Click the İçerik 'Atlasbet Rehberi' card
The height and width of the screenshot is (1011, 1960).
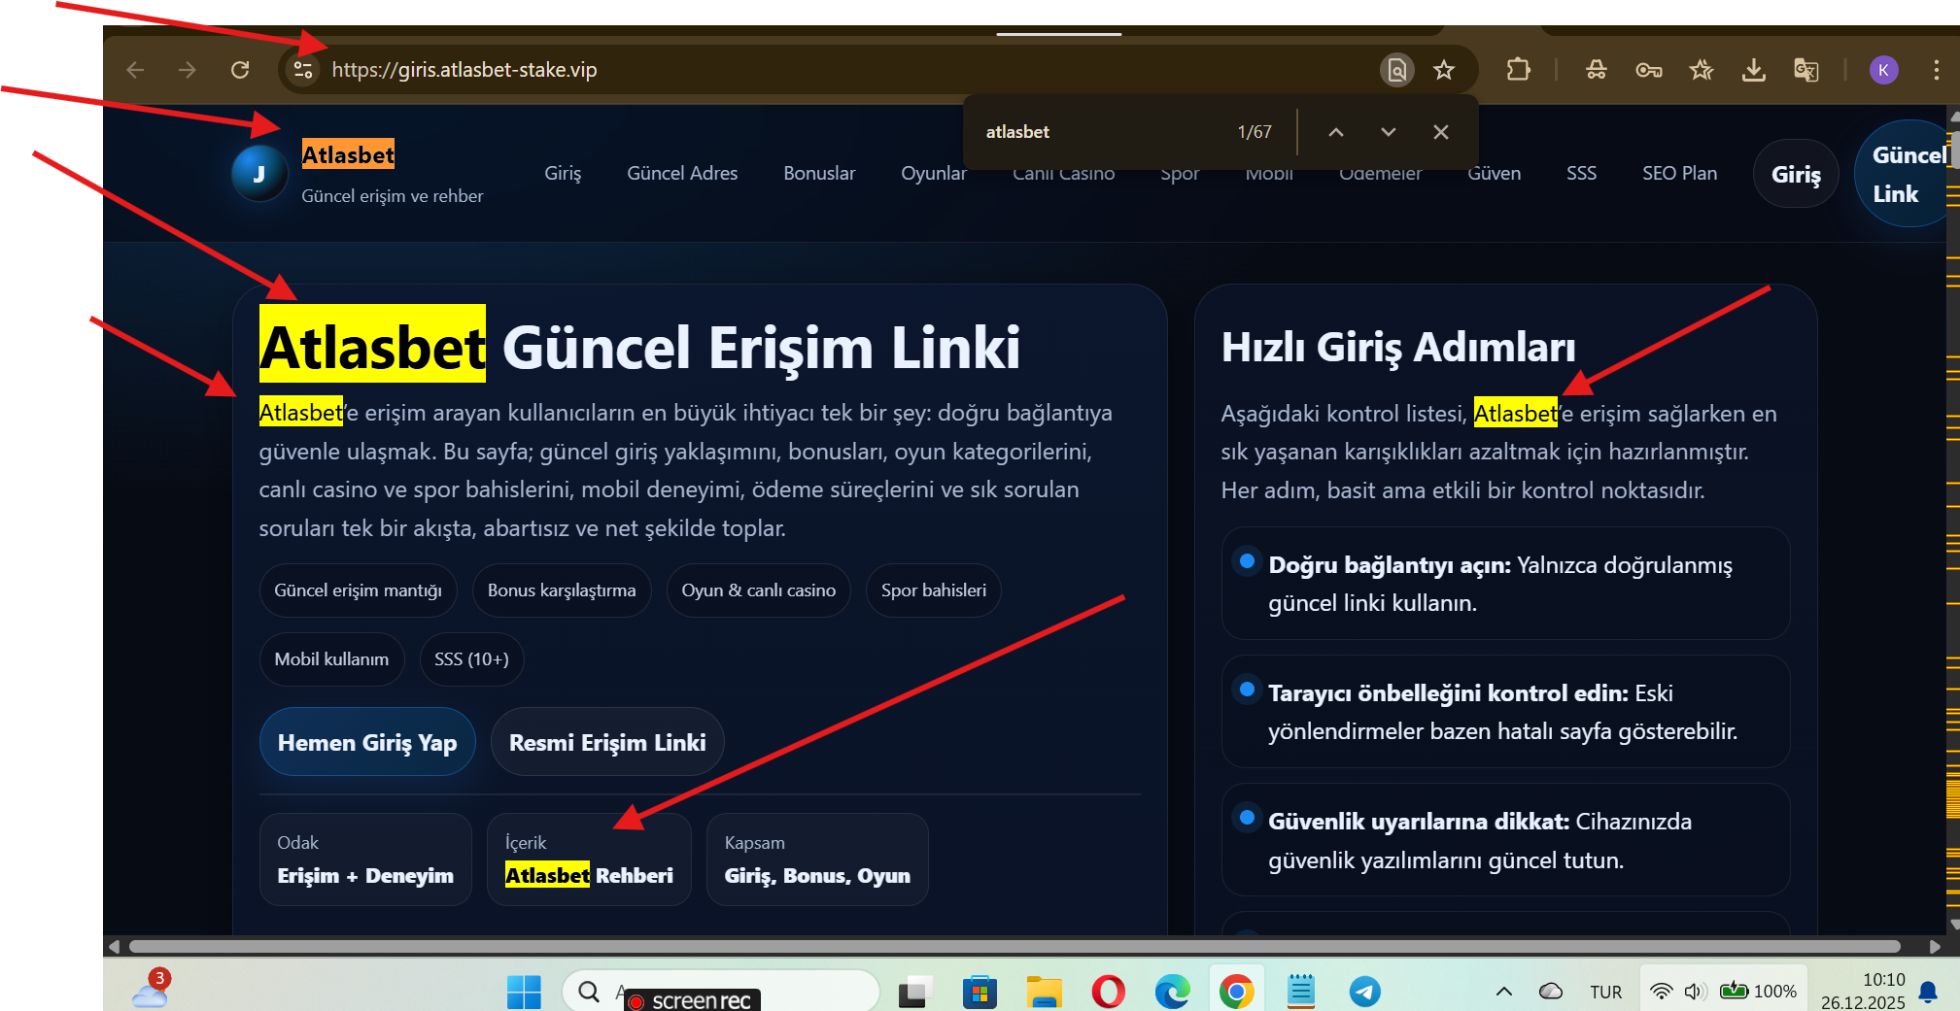pos(589,859)
